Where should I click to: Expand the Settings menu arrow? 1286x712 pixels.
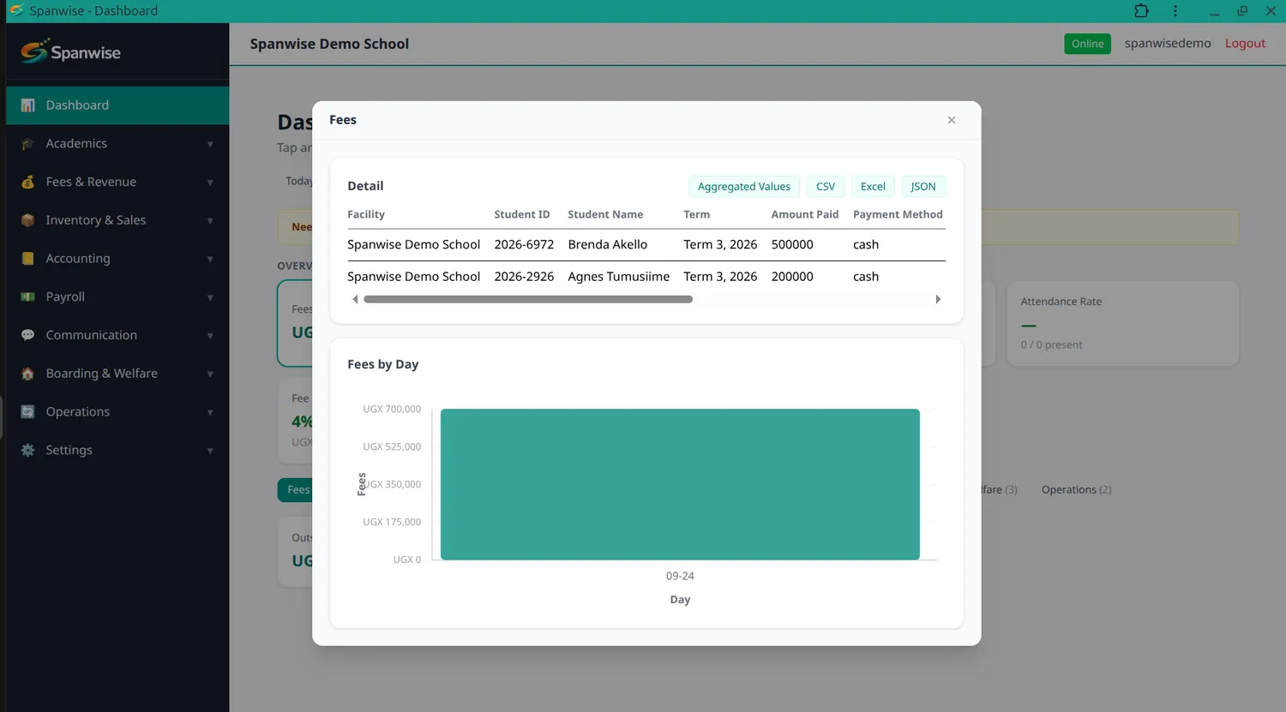(210, 451)
